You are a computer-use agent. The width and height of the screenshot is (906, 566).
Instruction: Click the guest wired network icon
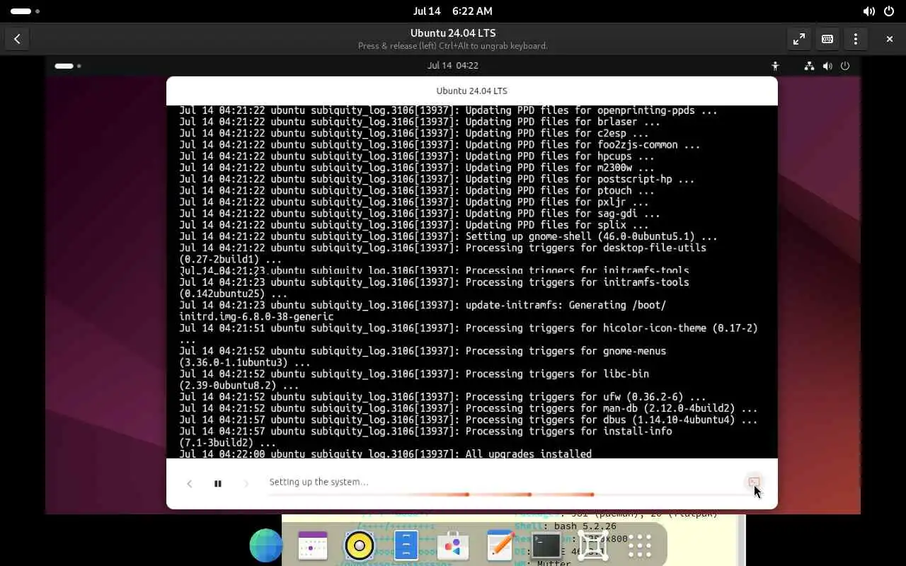809,66
